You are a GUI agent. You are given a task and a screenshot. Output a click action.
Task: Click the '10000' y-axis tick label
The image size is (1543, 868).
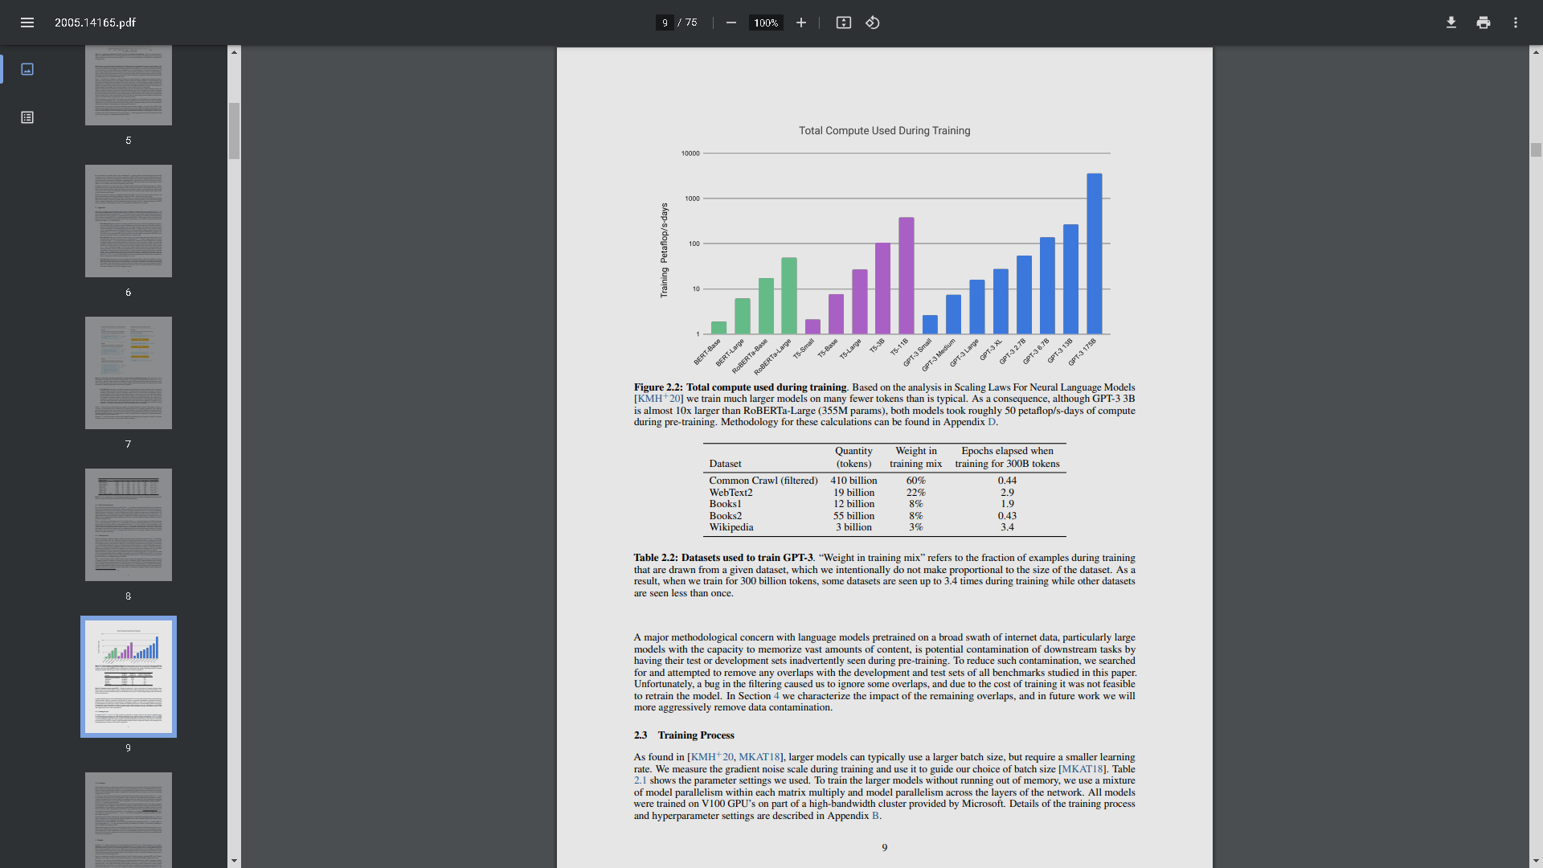point(690,154)
